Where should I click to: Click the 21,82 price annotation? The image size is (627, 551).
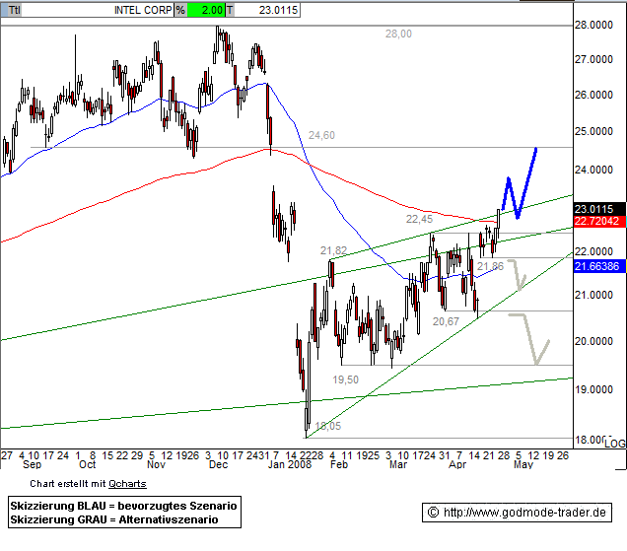click(x=333, y=250)
